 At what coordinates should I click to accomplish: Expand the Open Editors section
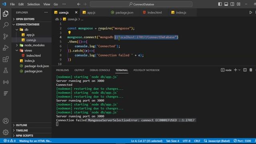(32, 19)
